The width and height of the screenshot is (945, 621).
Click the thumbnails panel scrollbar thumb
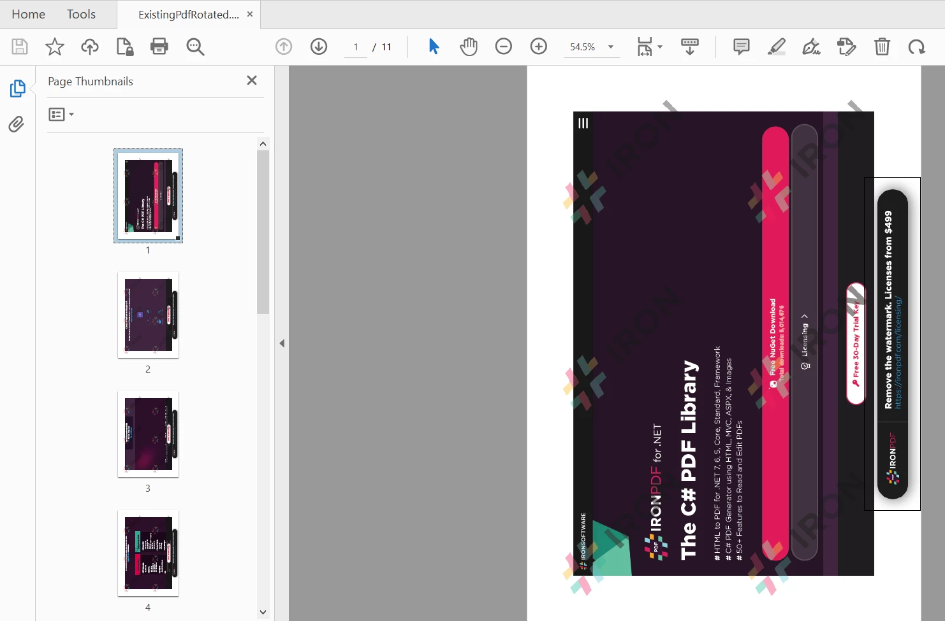coord(263,232)
